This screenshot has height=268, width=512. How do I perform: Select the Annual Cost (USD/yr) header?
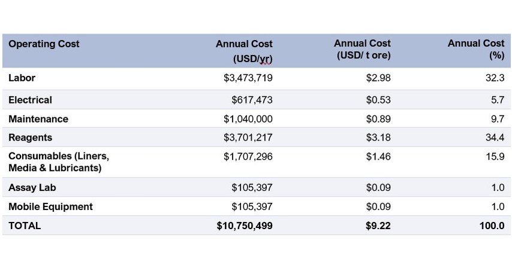click(244, 51)
